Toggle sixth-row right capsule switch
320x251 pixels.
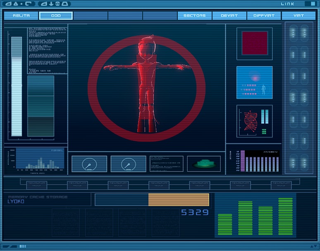pos(304,141)
